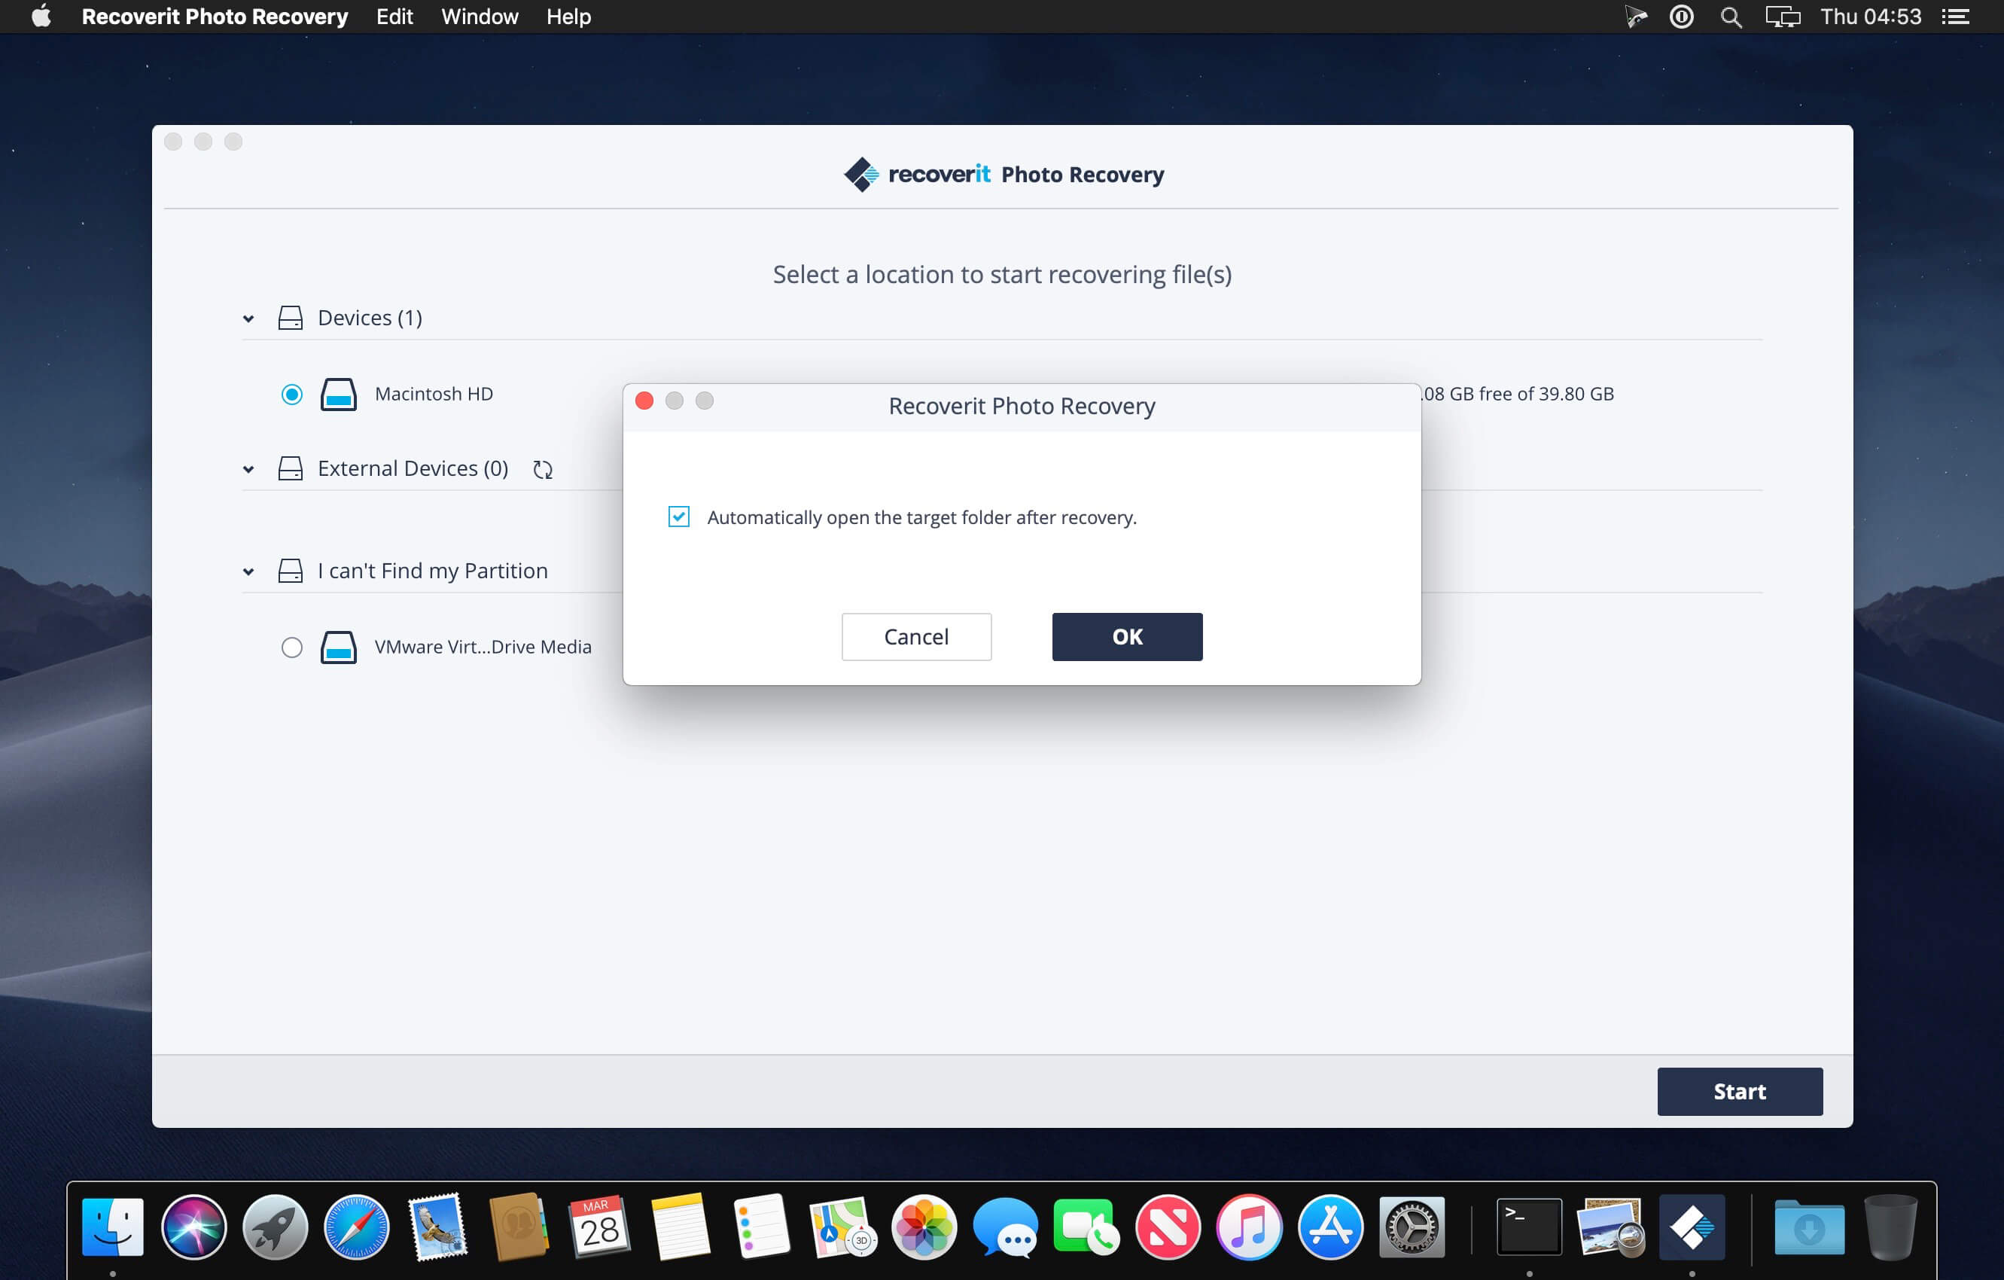Click the Devices section disk icon
Viewport: 2004px width, 1280px height.
coord(291,317)
